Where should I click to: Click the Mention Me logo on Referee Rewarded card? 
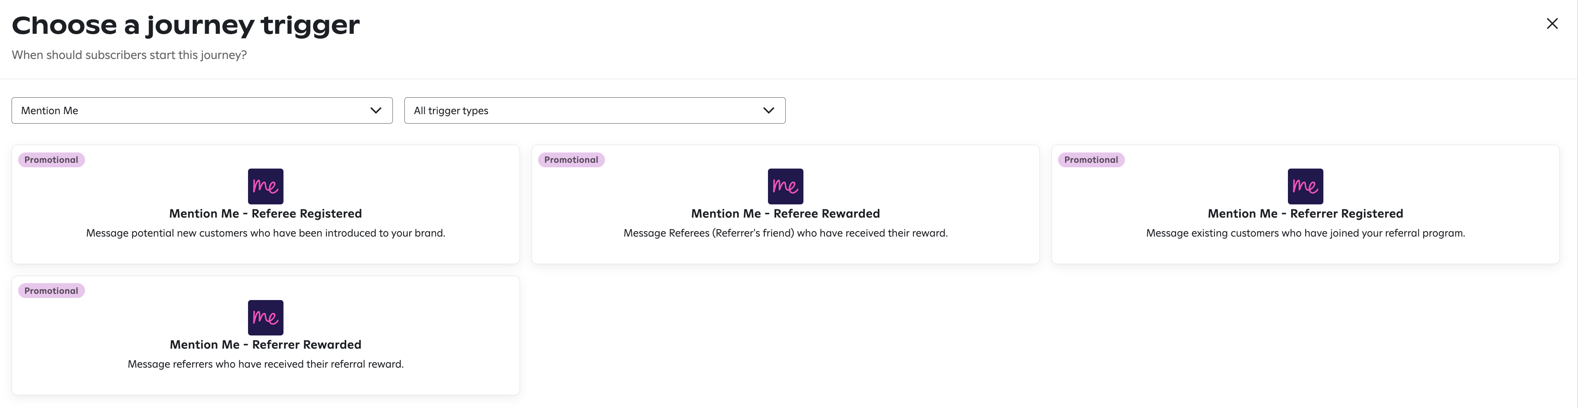coord(785,186)
